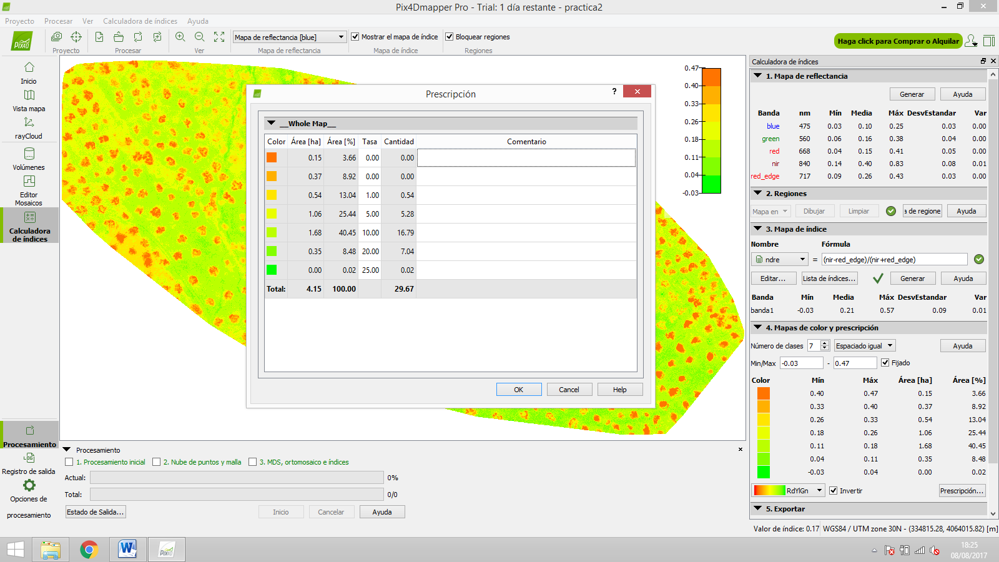Open the Proyecto menu
This screenshot has width=999, height=562.
click(x=20, y=21)
